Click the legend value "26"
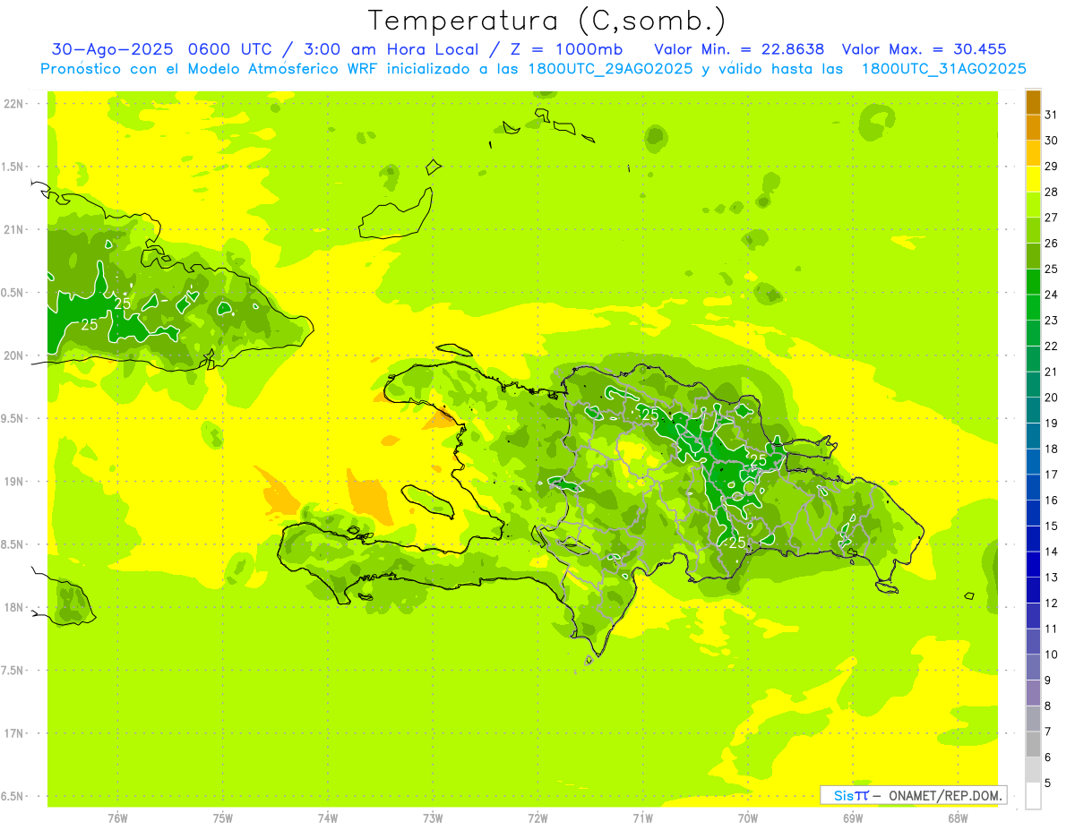This screenshot has height=830, width=1075. tap(1052, 244)
